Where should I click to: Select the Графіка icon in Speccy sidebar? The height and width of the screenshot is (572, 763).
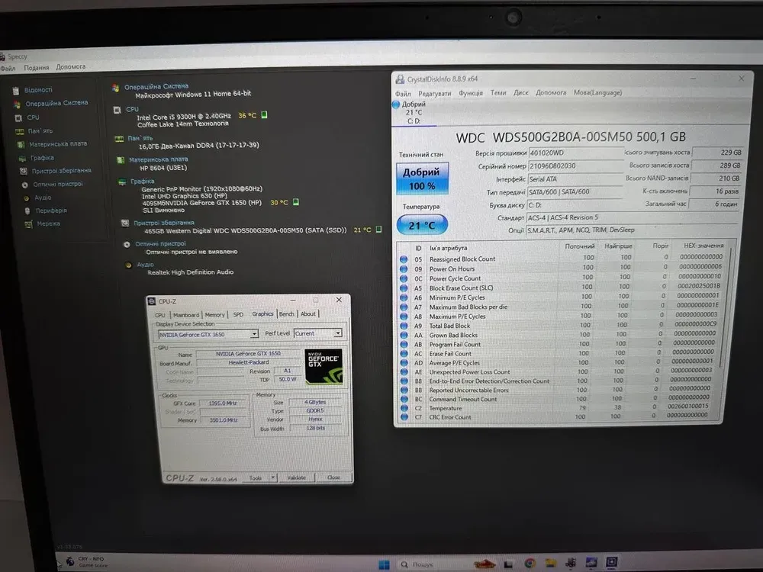(21, 157)
